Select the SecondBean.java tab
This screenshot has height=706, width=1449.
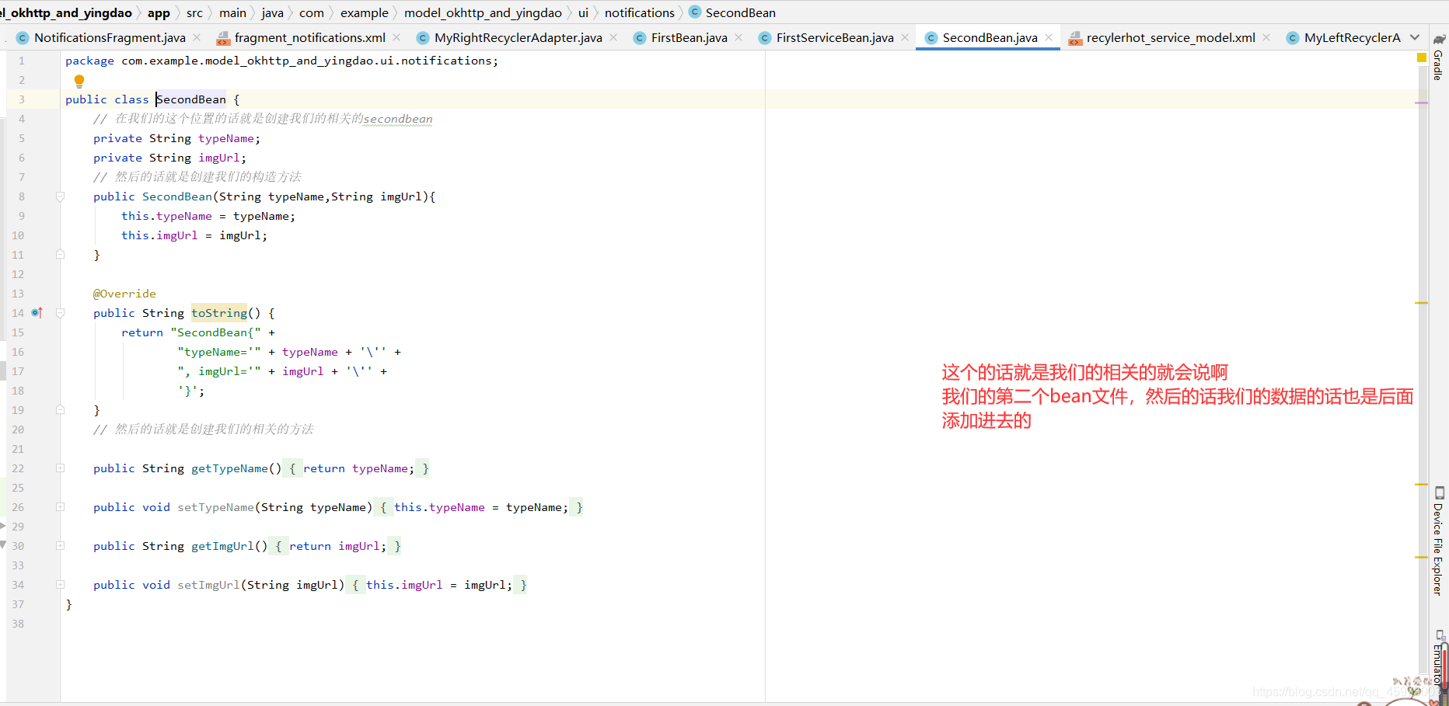point(990,37)
